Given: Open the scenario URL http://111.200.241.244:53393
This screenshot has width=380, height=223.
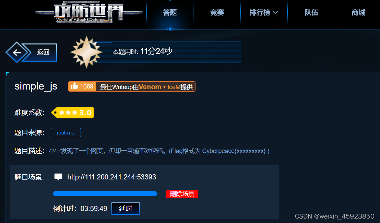Looking at the screenshot, I should coord(112,177).
